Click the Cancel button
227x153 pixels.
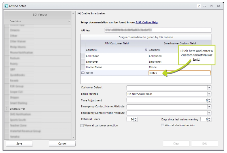tap(62, 143)
